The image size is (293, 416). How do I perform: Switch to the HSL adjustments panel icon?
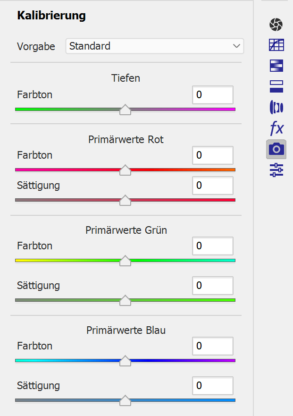(x=276, y=66)
